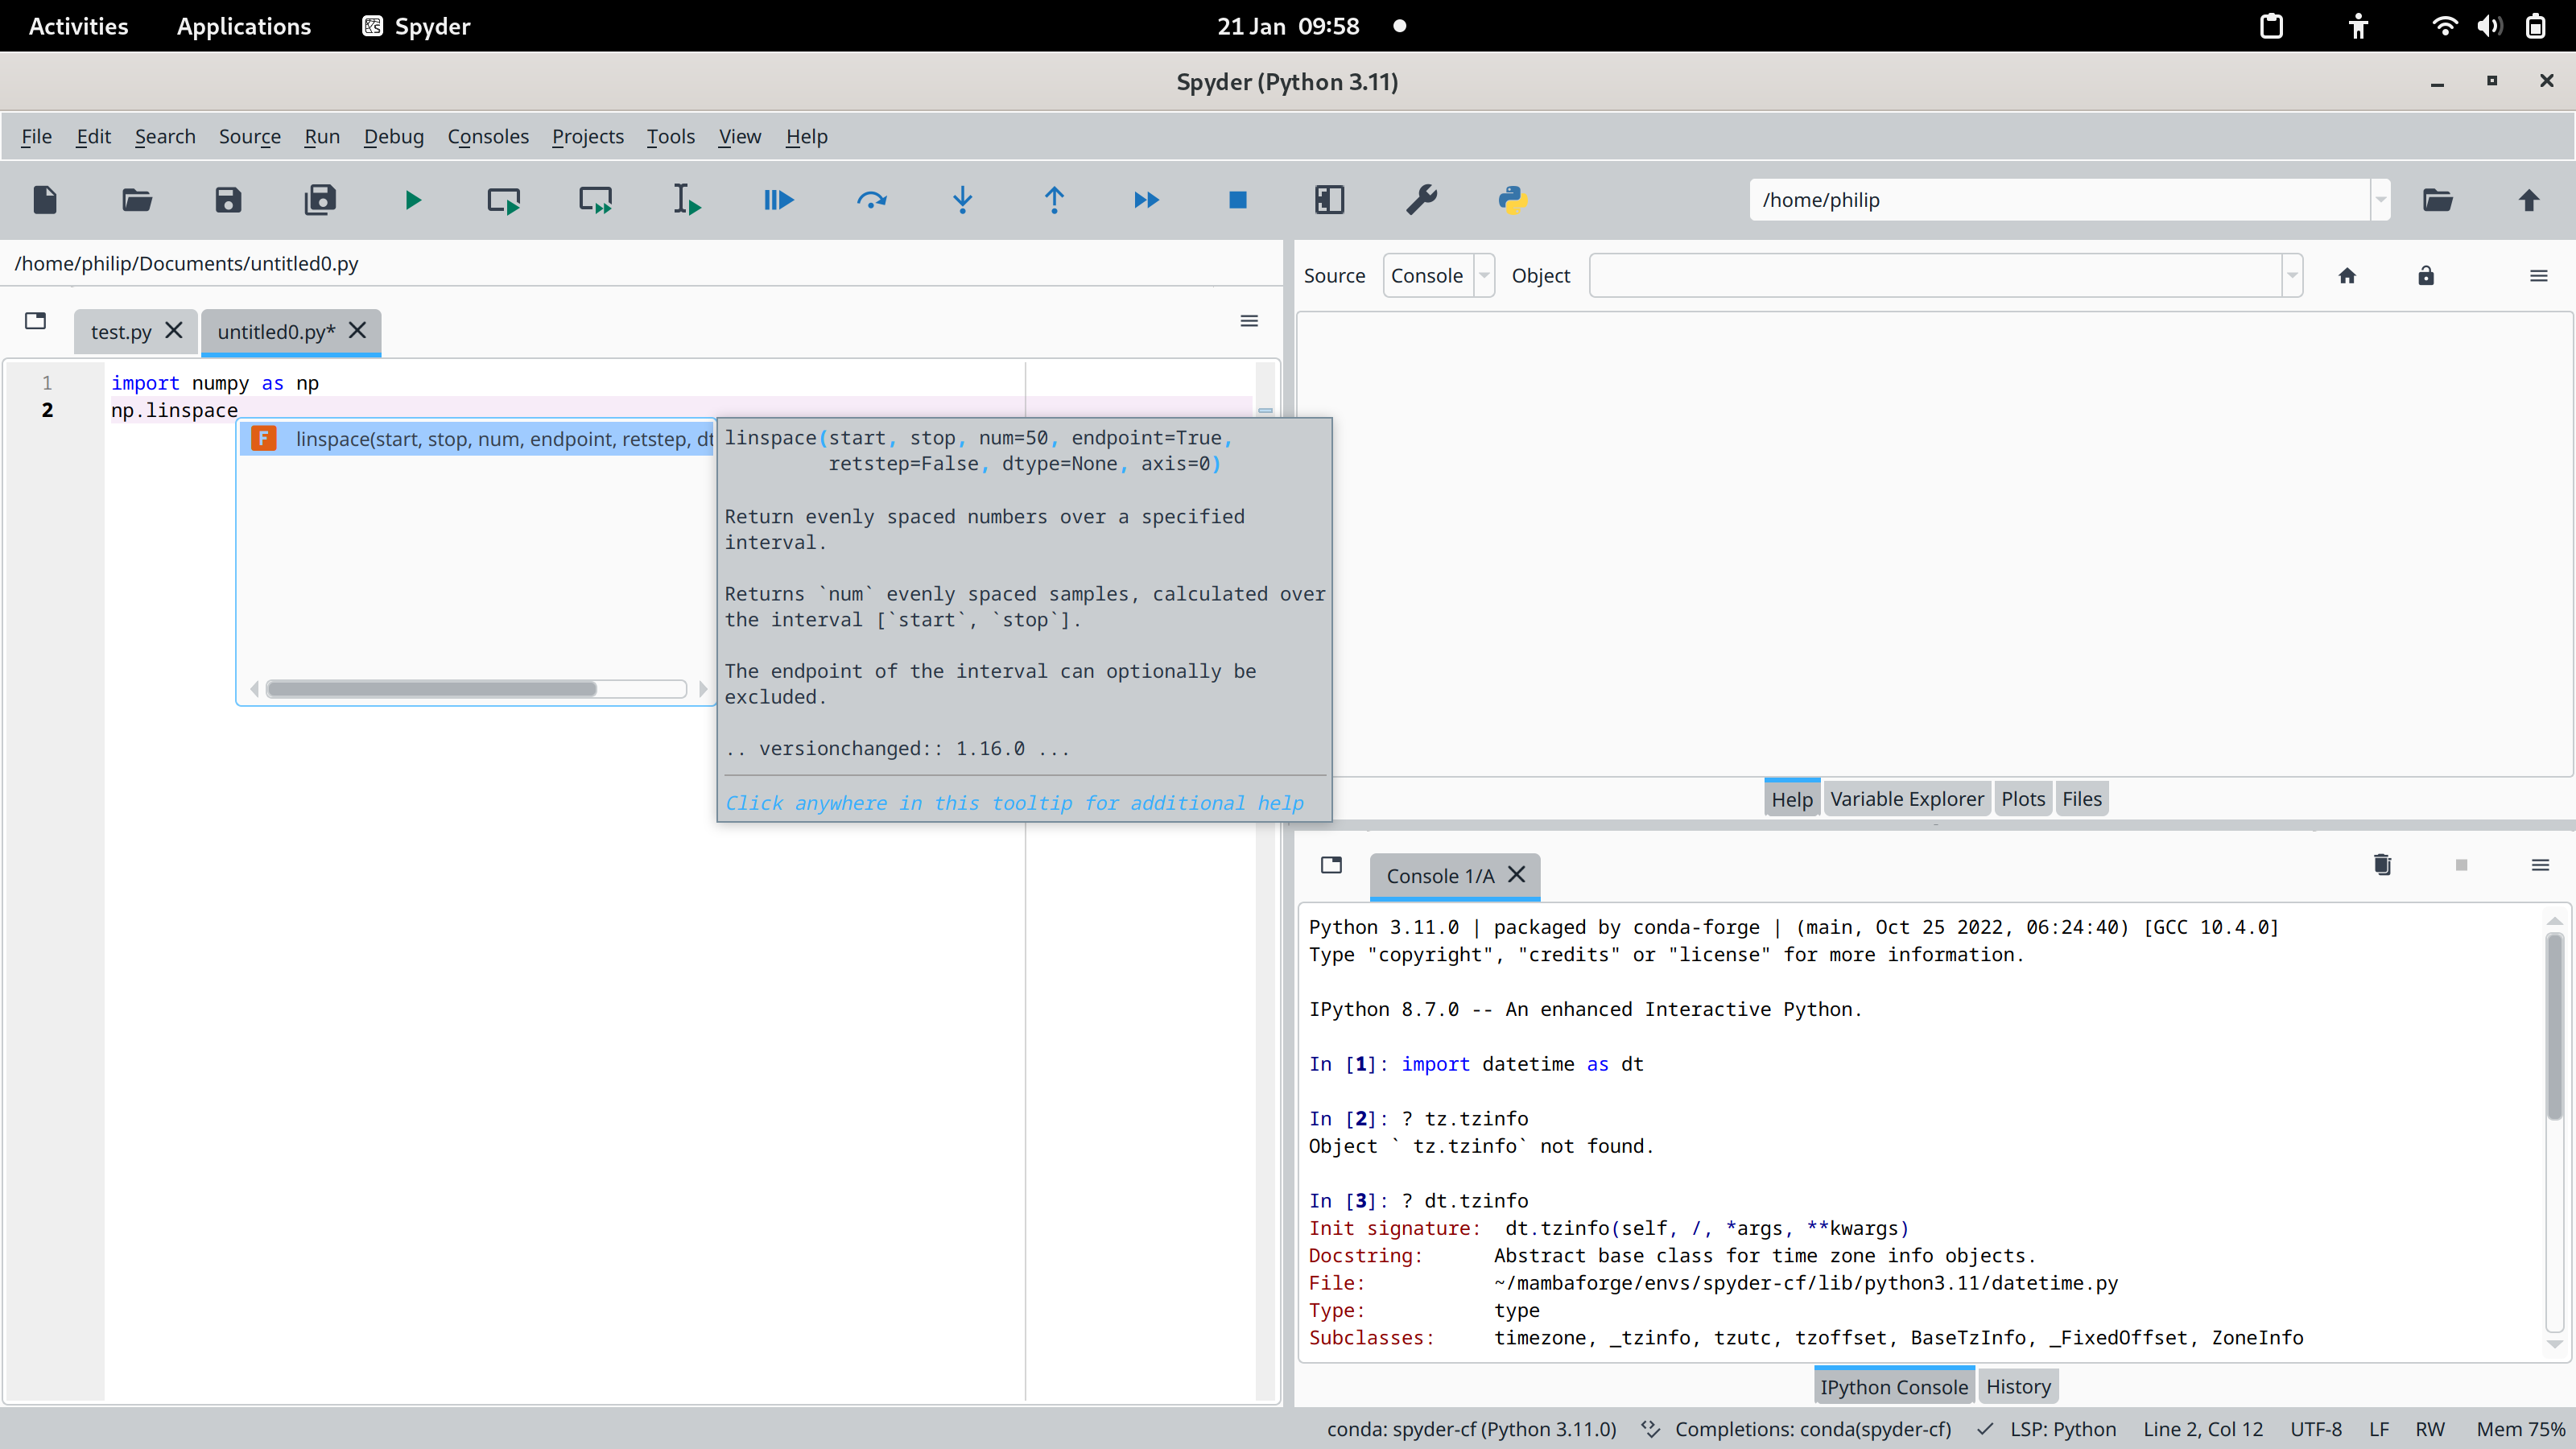The height and width of the screenshot is (1449, 2576).
Task: Click the Debug file icon
Action: [x=778, y=200]
